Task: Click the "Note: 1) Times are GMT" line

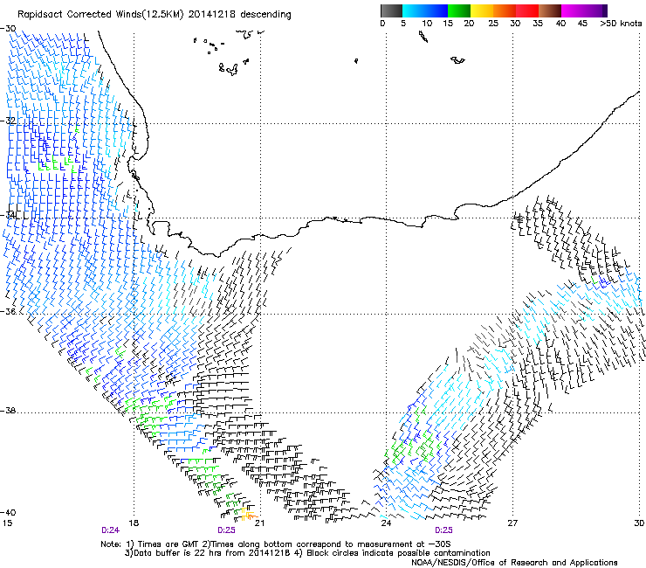Action: tap(275, 544)
